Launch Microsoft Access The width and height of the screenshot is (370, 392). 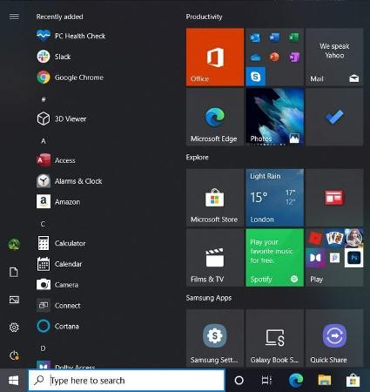pyautogui.click(x=56, y=160)
